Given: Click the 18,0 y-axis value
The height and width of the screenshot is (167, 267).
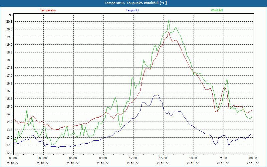Looking at the screenshot, I should (9, 60).
